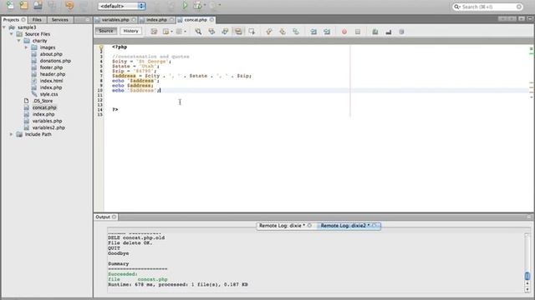
Task: Toggle the Rectangular Selection icon
Action: [252, 32]
